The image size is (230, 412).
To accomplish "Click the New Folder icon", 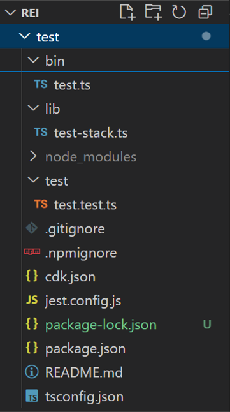I will 153,12.
